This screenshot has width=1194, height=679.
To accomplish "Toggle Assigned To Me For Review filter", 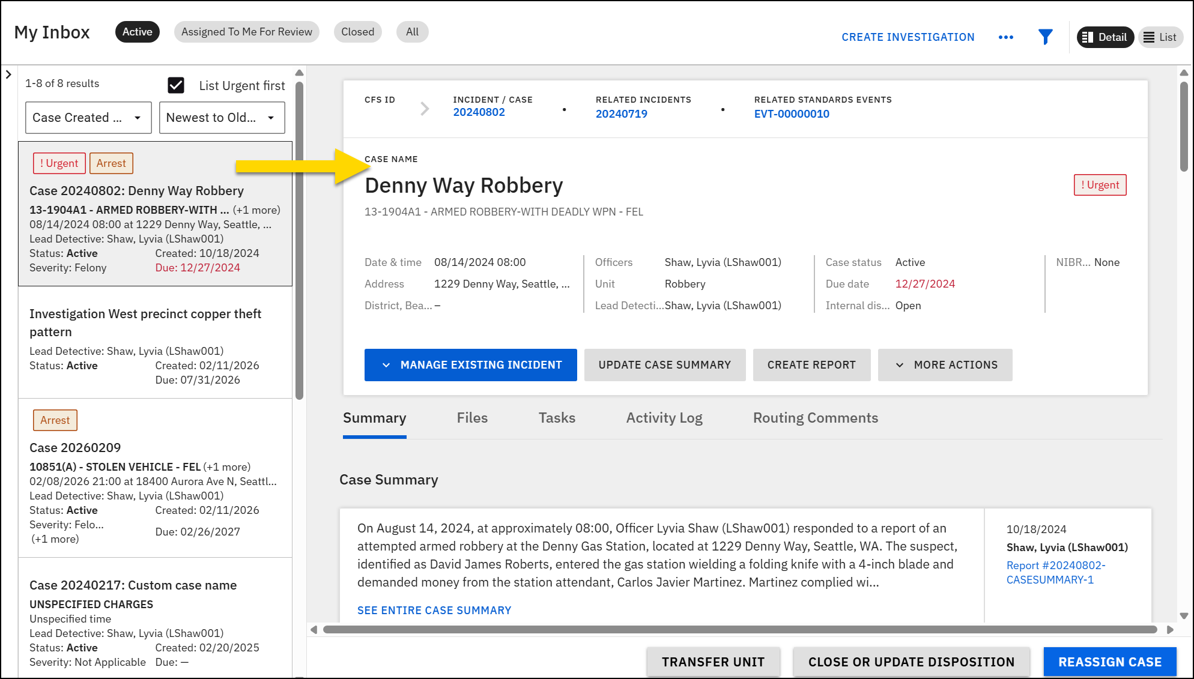I will tap(246, 32).
